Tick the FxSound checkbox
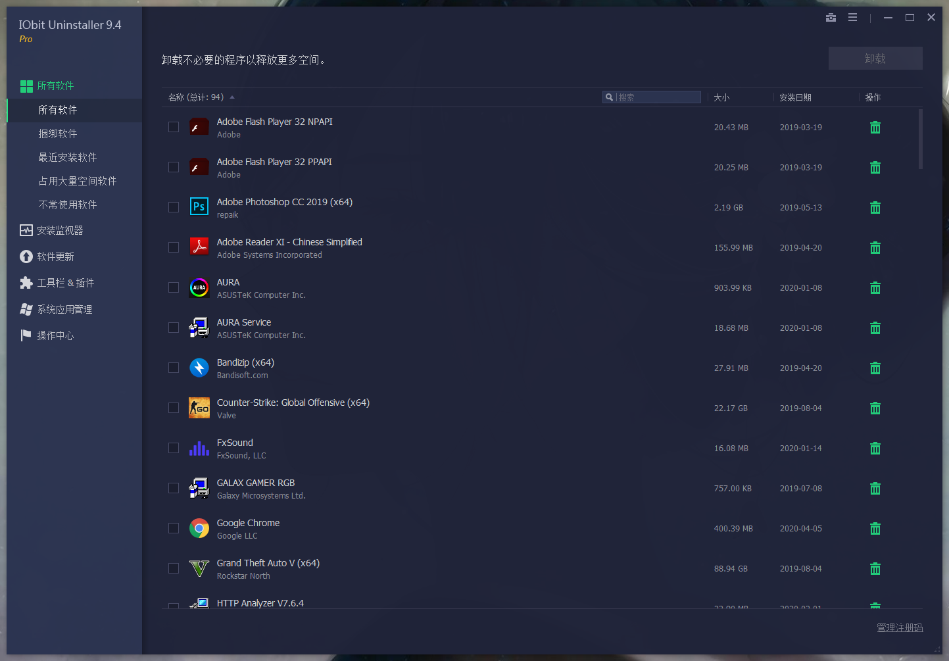This screenshot has height=661, width=949. click(x=174, y=448)
